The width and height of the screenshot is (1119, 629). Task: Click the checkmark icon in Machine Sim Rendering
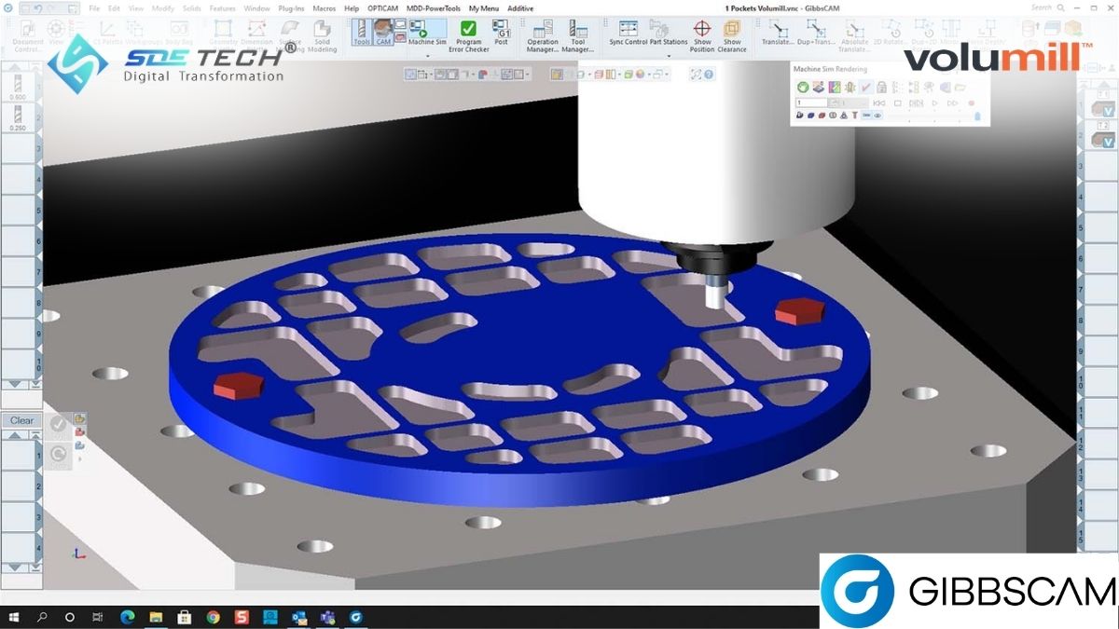866,87
